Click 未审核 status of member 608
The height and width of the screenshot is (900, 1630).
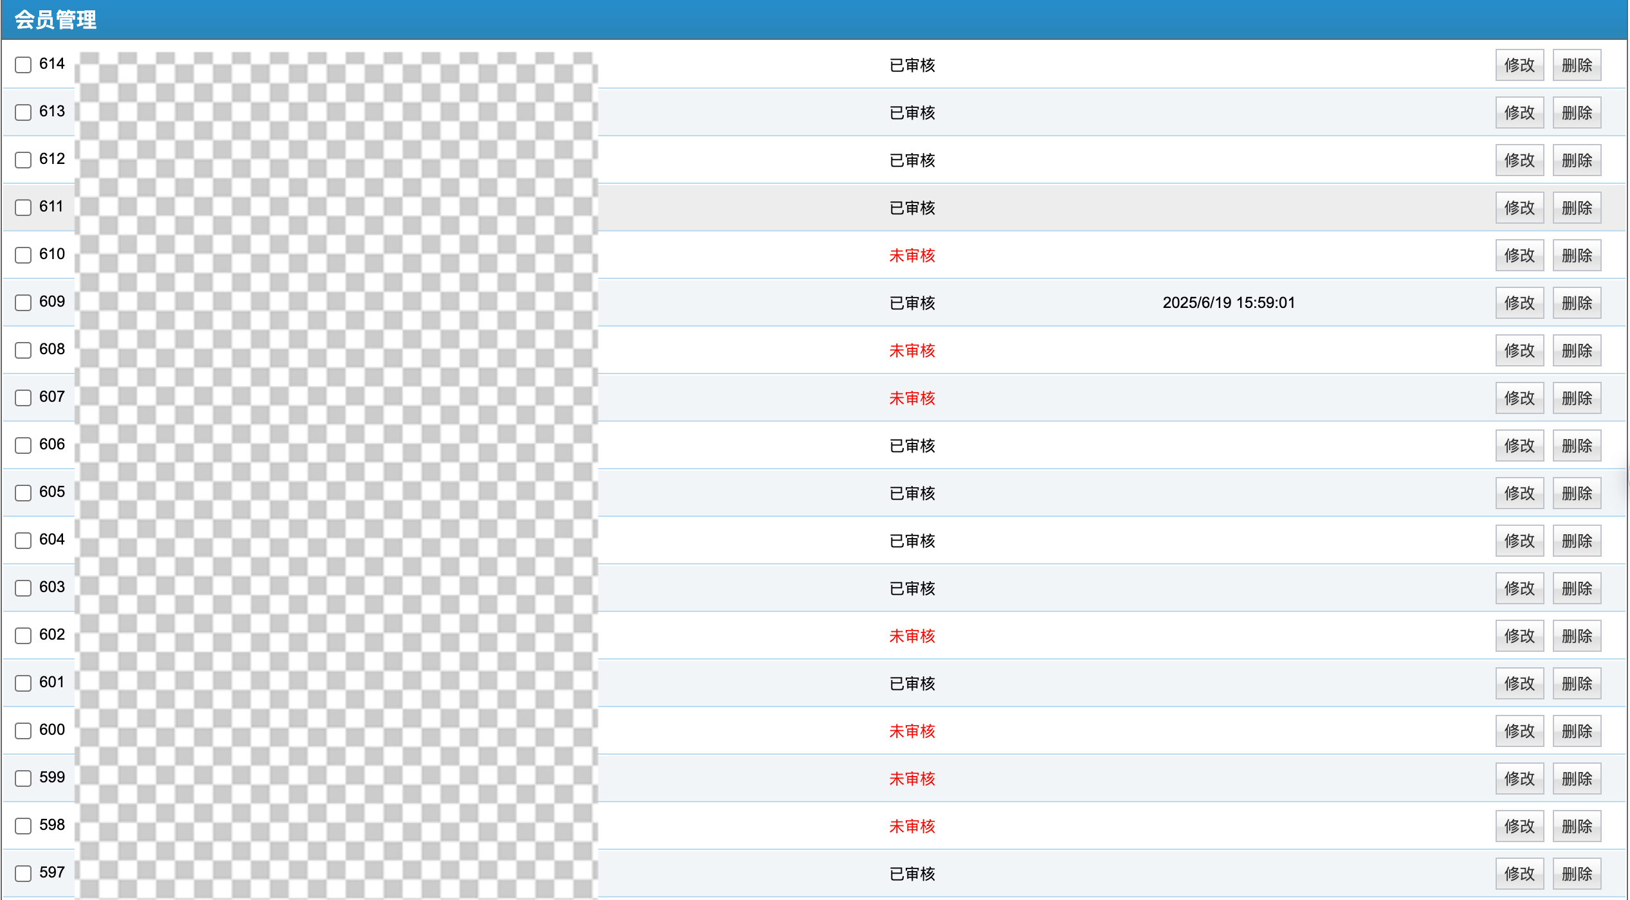point(911,351)
